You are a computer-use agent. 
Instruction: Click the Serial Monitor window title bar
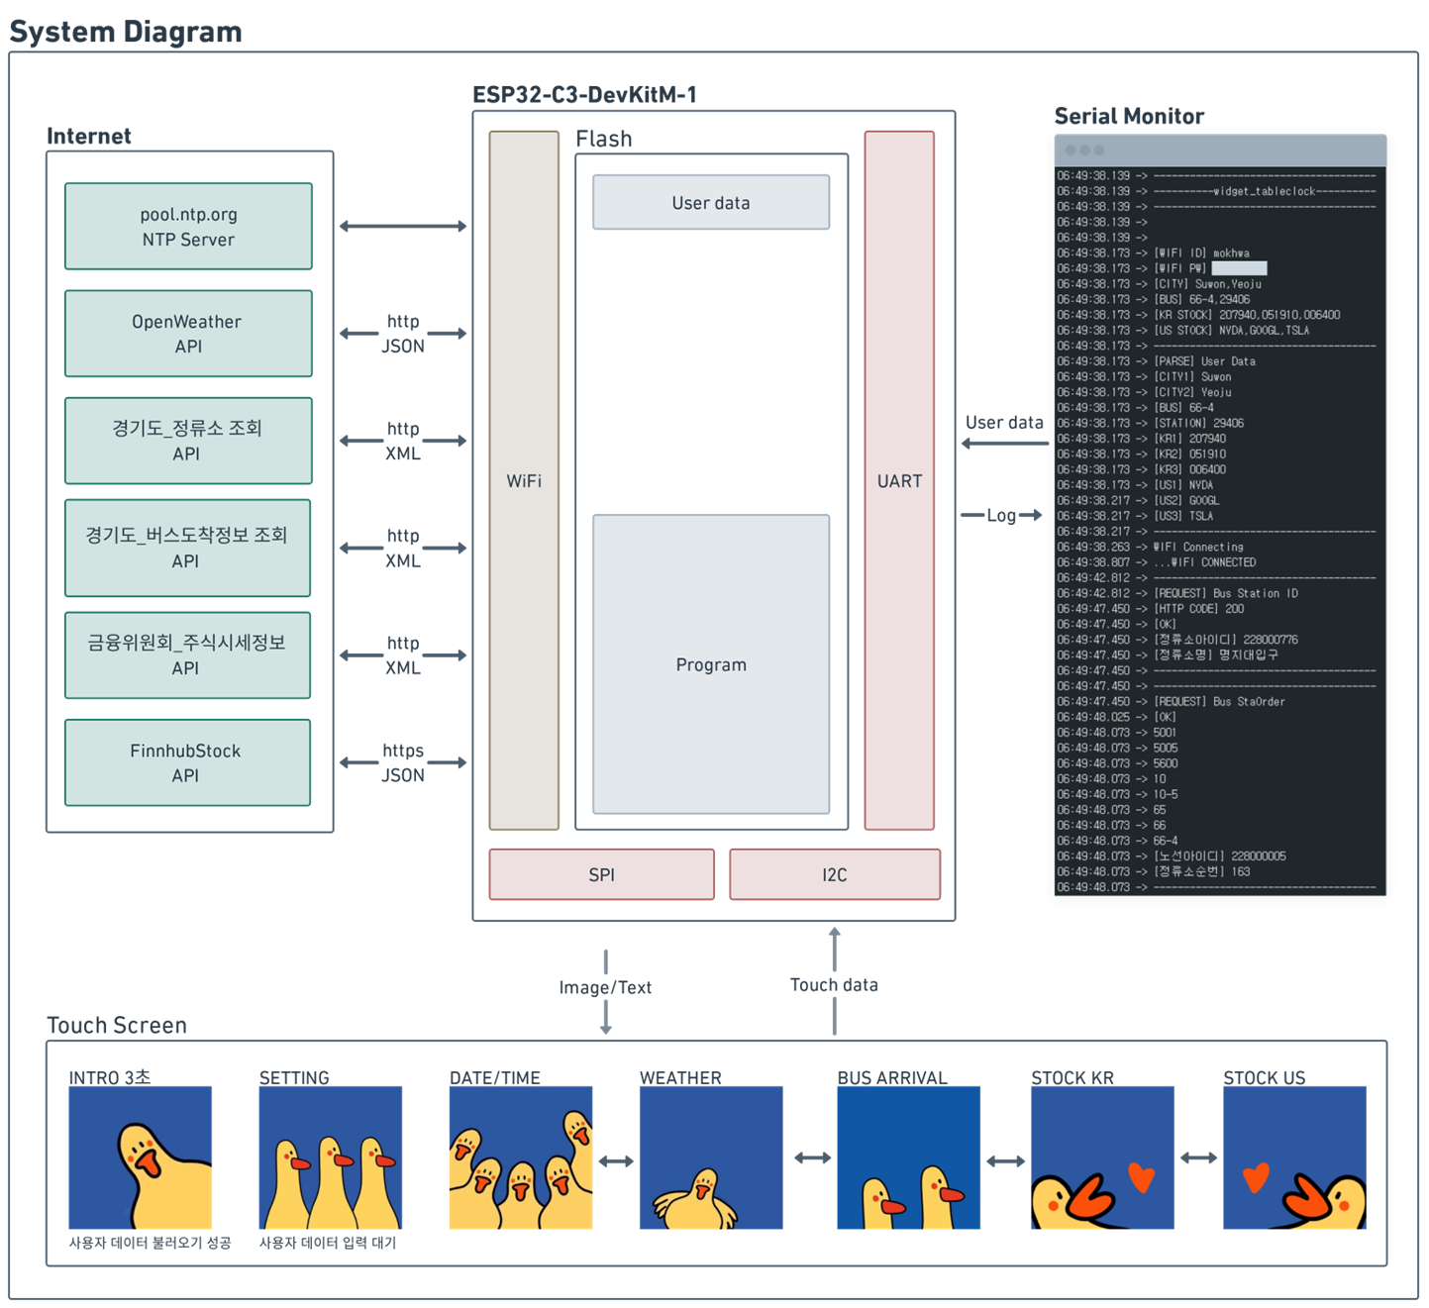pos(1220,151)
